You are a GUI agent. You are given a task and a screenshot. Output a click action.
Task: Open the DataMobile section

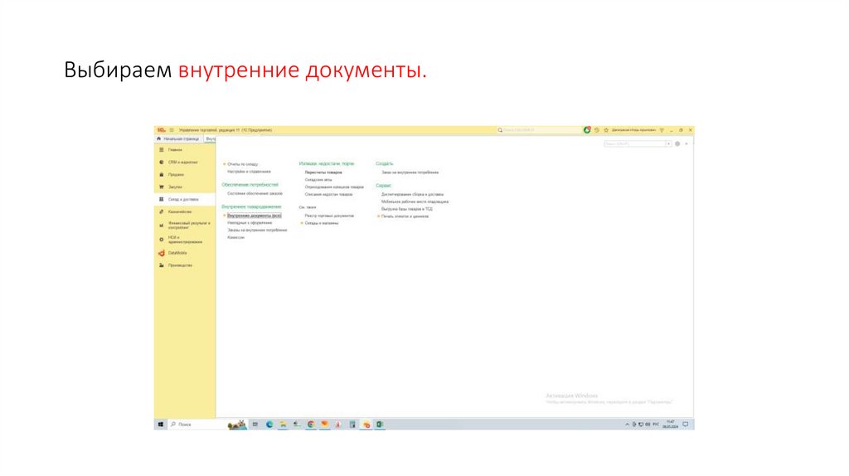click(177, 253)
